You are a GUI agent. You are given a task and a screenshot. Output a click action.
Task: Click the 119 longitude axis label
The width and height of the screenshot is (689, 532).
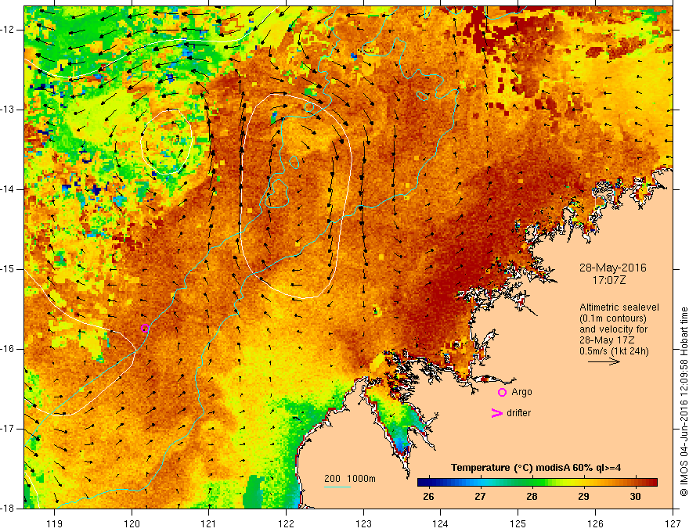point(55,523)
